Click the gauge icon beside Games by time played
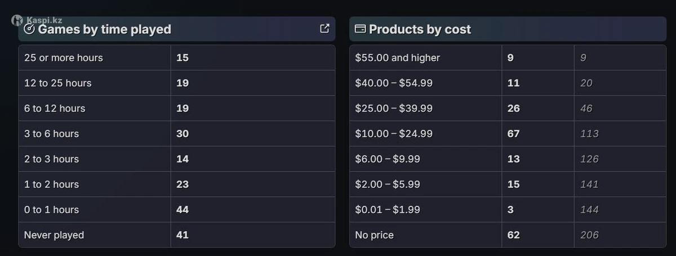676x256 pixels. click(30, 29)
